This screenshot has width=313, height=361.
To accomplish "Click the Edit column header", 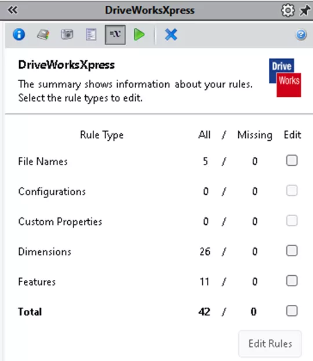I will point(292,134).
